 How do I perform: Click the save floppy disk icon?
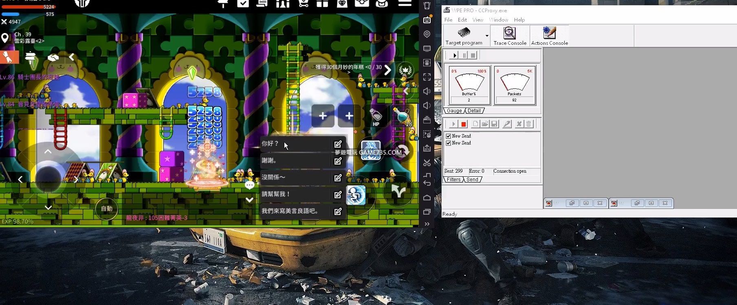click(x=494, y=124)
